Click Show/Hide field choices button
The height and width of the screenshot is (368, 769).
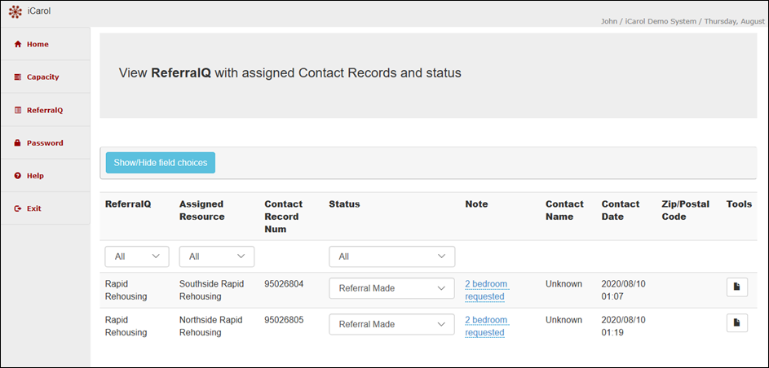click(x=161, y=163)
